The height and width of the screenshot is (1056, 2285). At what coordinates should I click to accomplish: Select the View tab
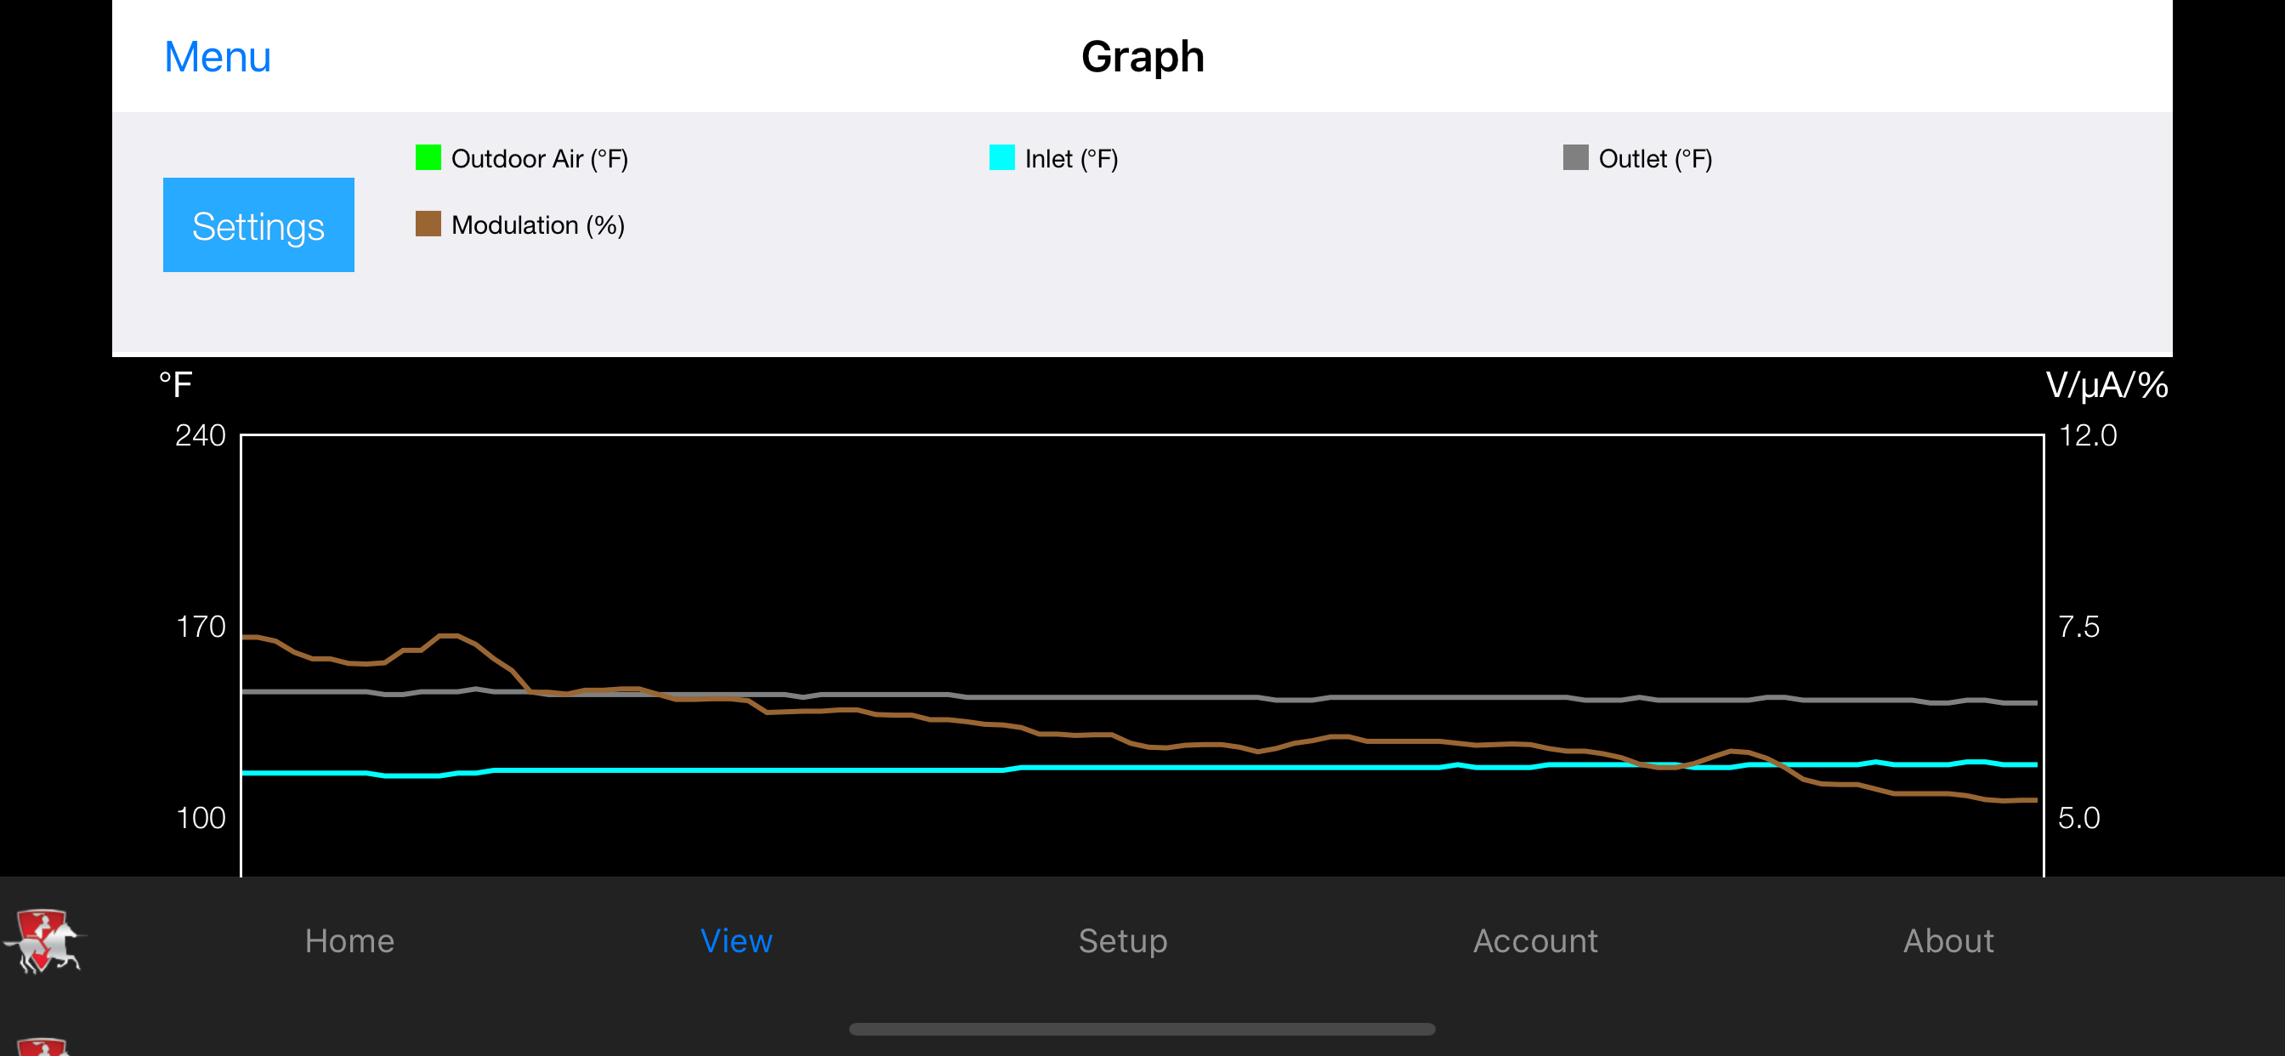coord(736,940)
